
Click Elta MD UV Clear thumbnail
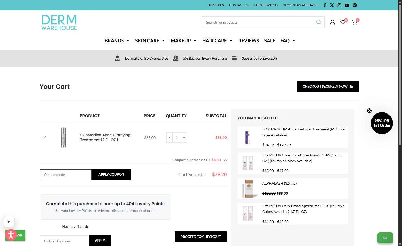coord(247,163)
